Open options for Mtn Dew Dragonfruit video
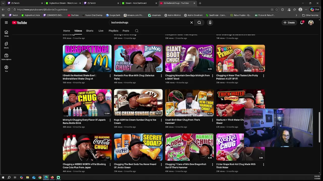The image size is (323, 181). pos(212,164)
